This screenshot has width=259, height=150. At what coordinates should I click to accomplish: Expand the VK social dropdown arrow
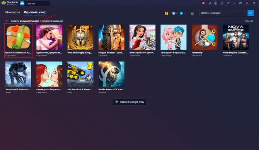pyautogui.click(x=177, y=14)
